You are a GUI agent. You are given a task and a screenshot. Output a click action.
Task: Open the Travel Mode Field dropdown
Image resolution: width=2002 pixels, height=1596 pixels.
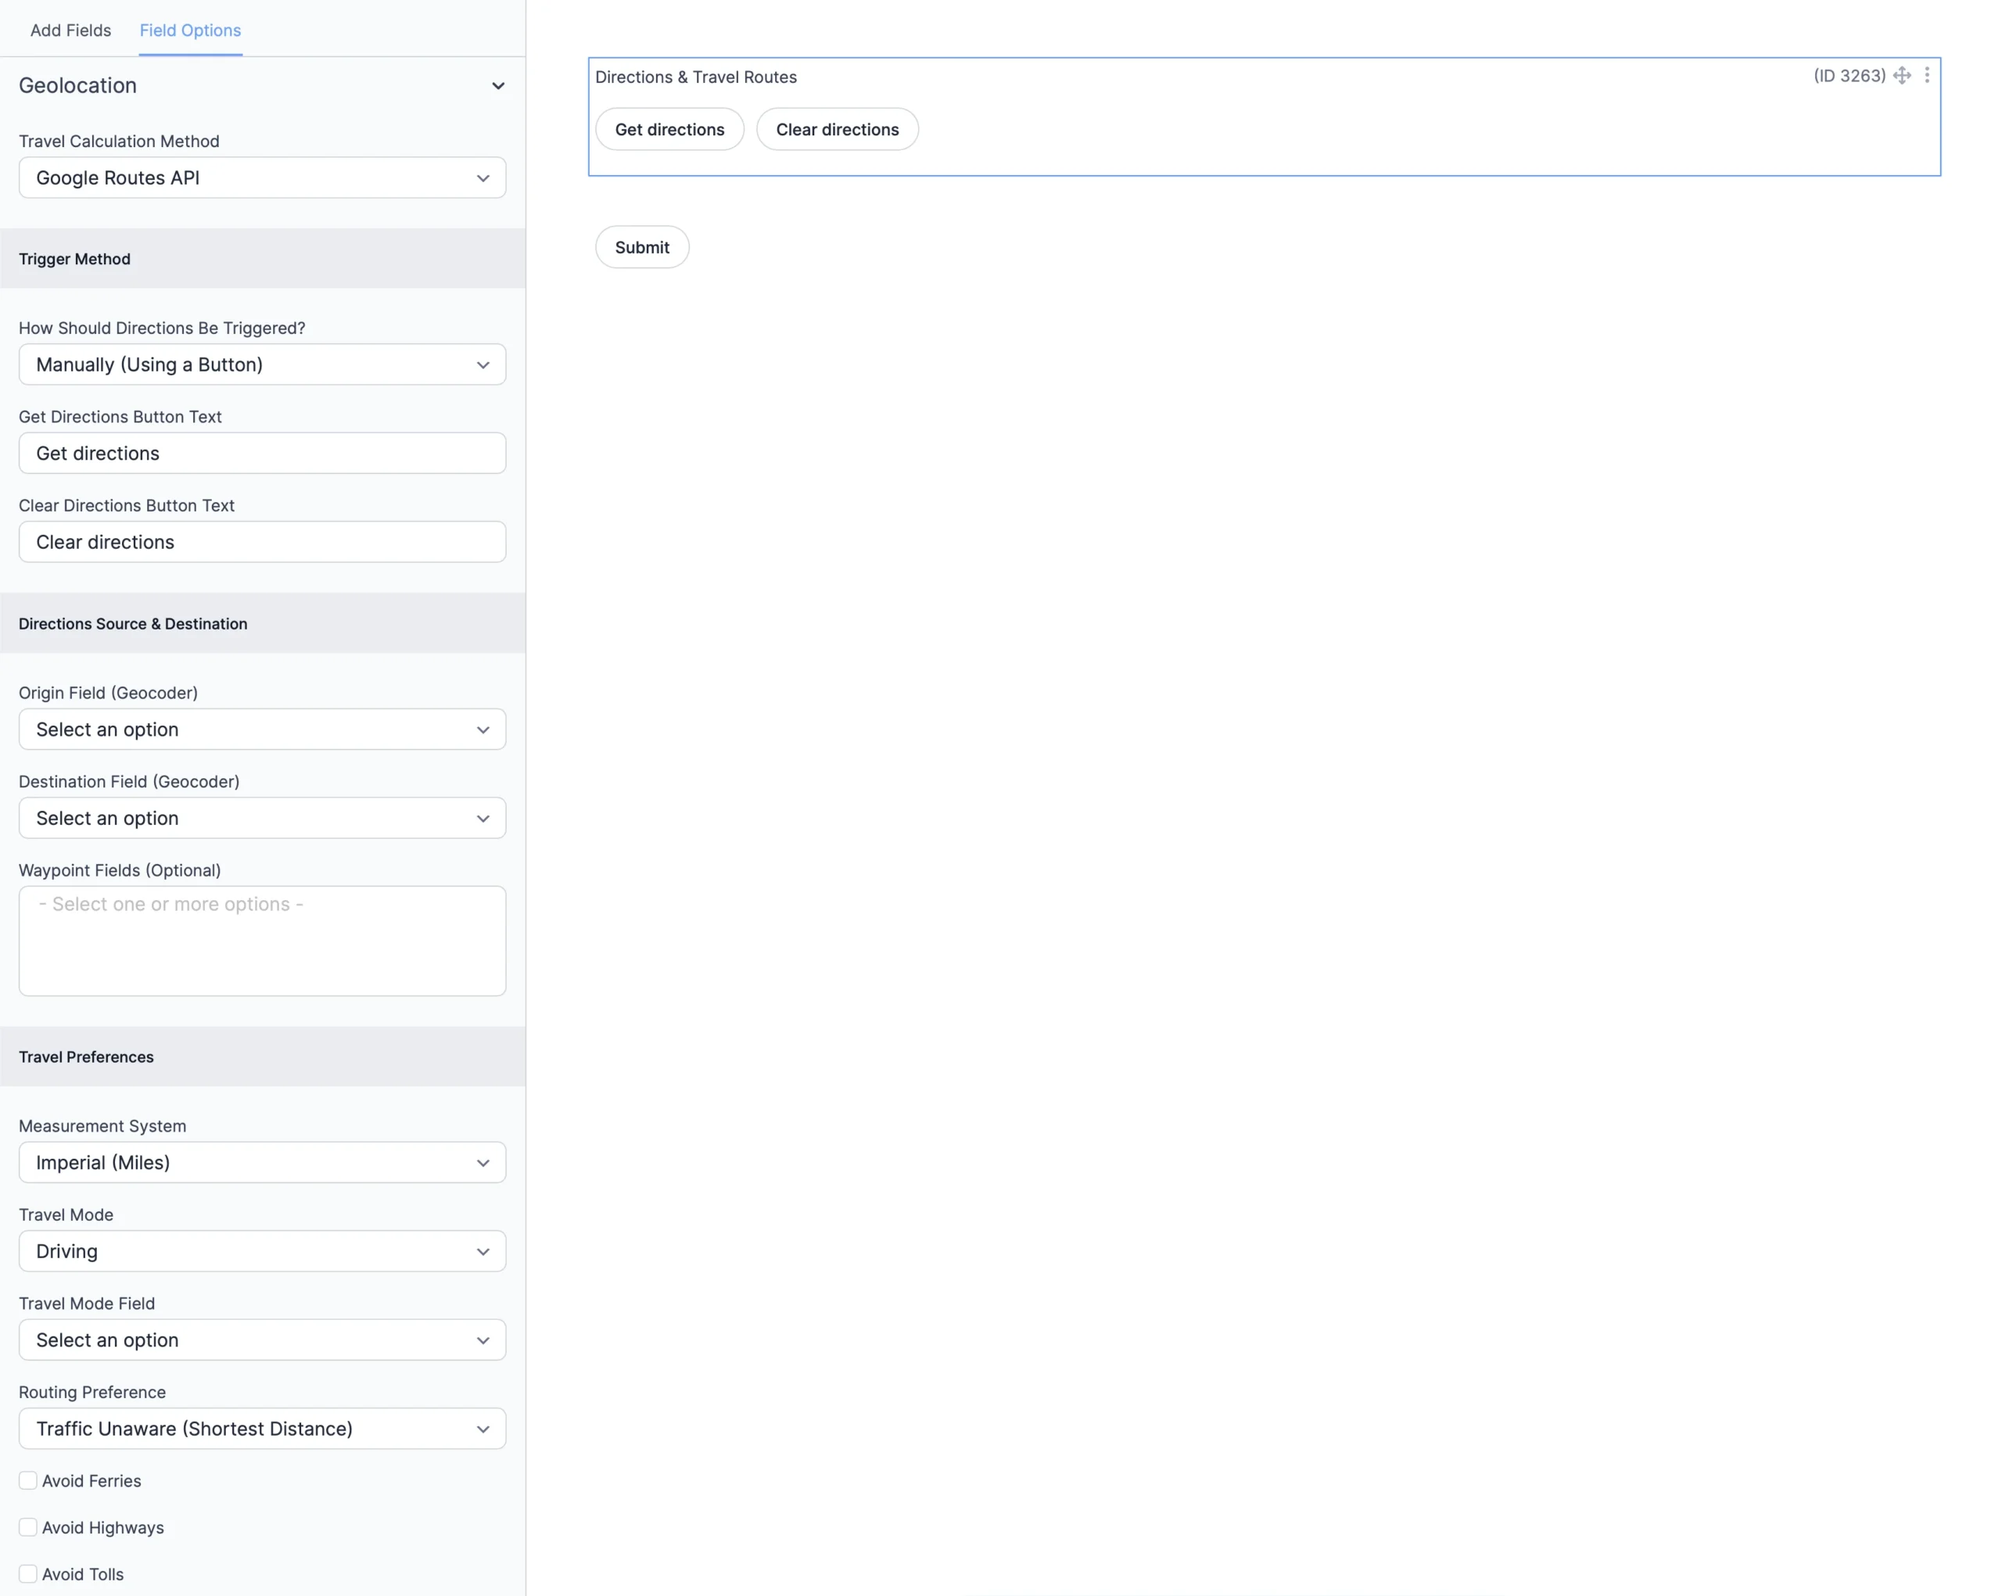pyautogui.click(x=262, y=1339)
